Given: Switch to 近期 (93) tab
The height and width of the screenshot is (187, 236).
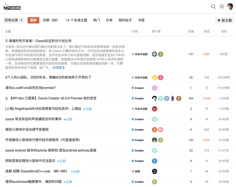Looking at the screenshot, I should pos(50,20).
